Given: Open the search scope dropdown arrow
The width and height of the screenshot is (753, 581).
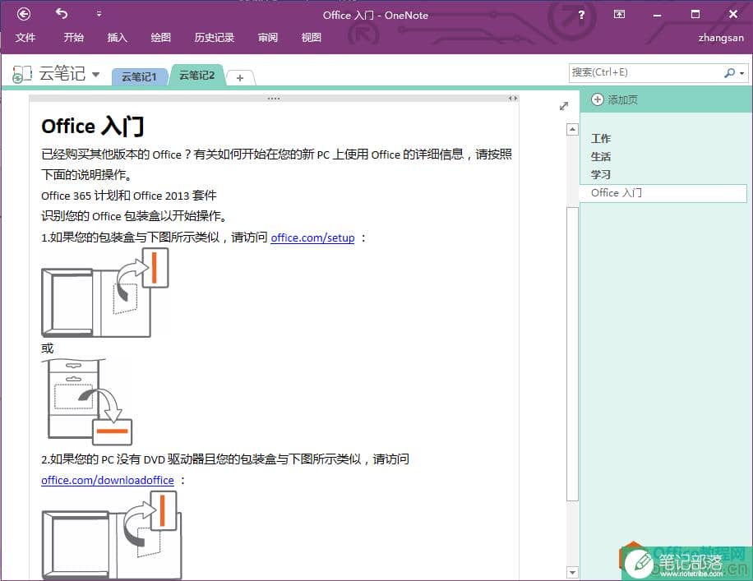Looking at the screenshot, I should (742, 73).
